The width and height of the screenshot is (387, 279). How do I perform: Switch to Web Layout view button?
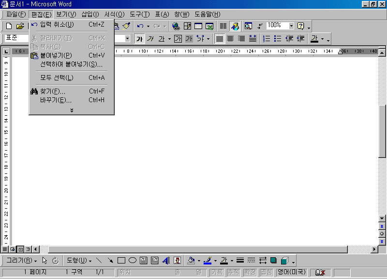point(13,249)
